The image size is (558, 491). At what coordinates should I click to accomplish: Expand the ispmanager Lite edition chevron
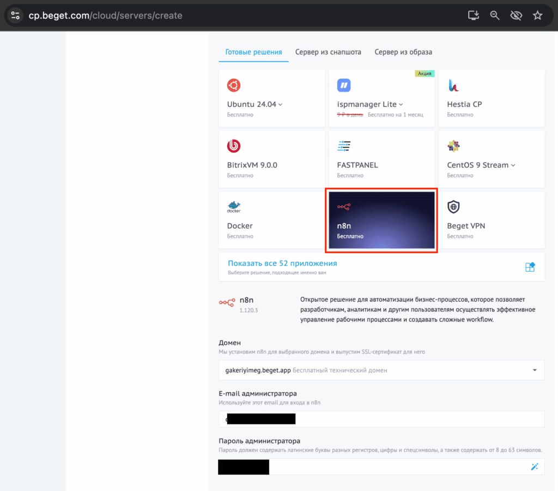coord(401,104)
